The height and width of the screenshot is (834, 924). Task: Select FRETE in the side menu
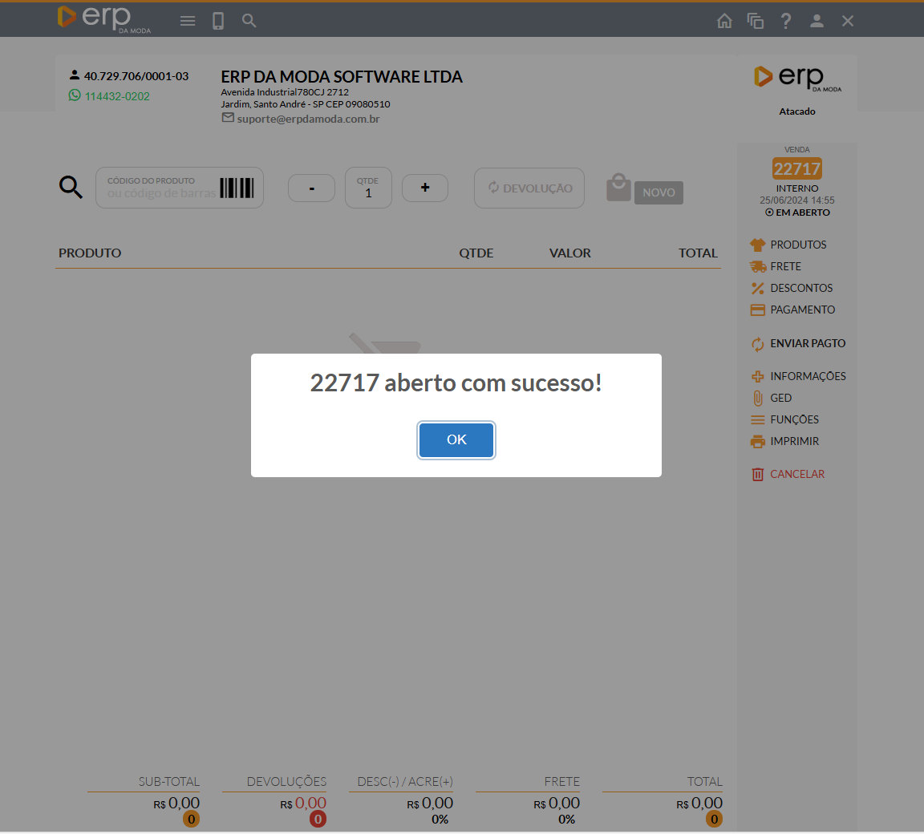[785, 266]
